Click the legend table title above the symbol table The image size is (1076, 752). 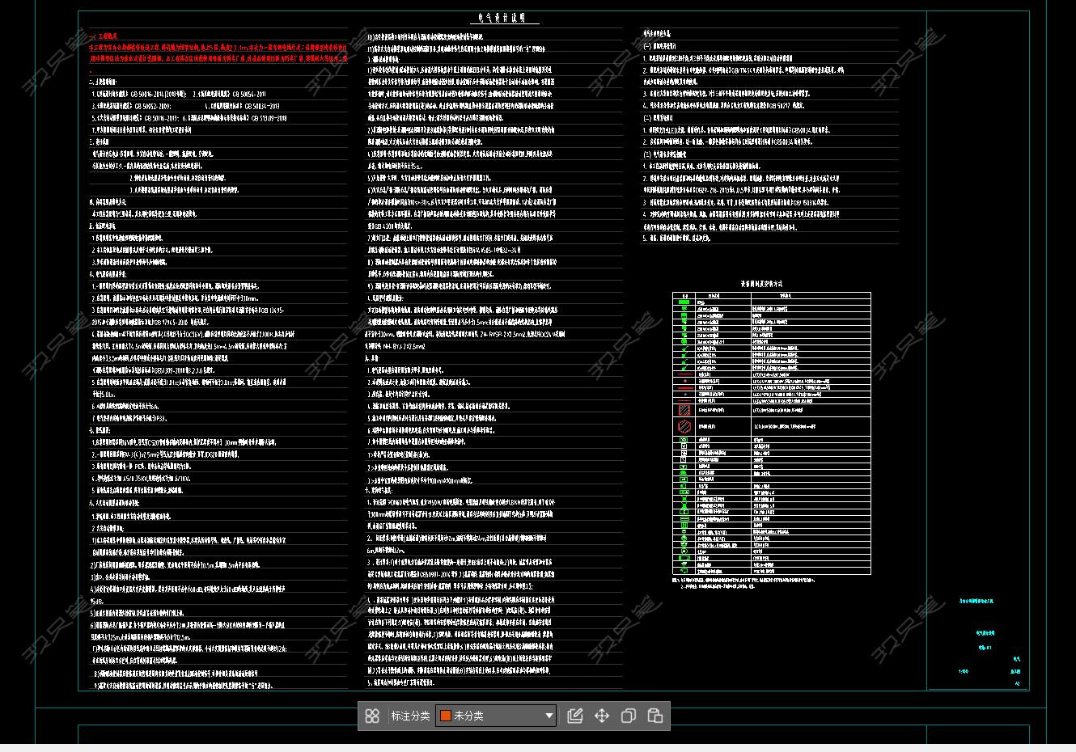761,284
